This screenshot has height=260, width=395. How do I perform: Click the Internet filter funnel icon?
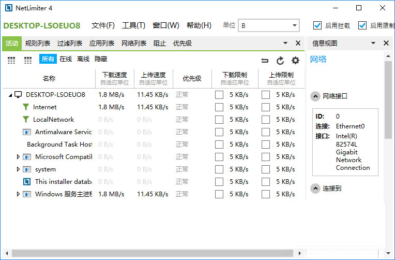coord(26,107)
